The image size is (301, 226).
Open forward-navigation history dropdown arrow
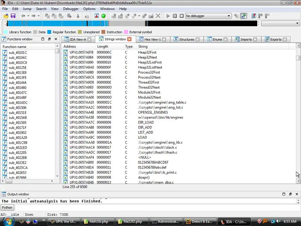coord(39,16)
